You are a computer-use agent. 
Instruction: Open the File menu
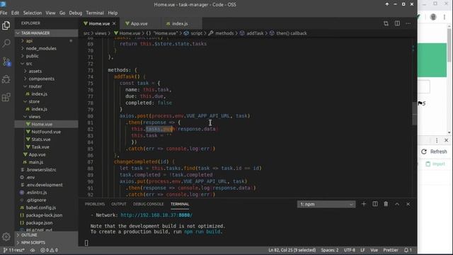tap(4, 13)
